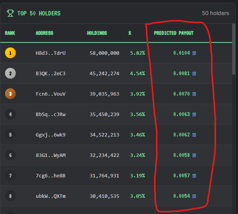This screenshot has width=238, height=214.
Task: Open address B3QK..2eC3
Action: (50, 74)
